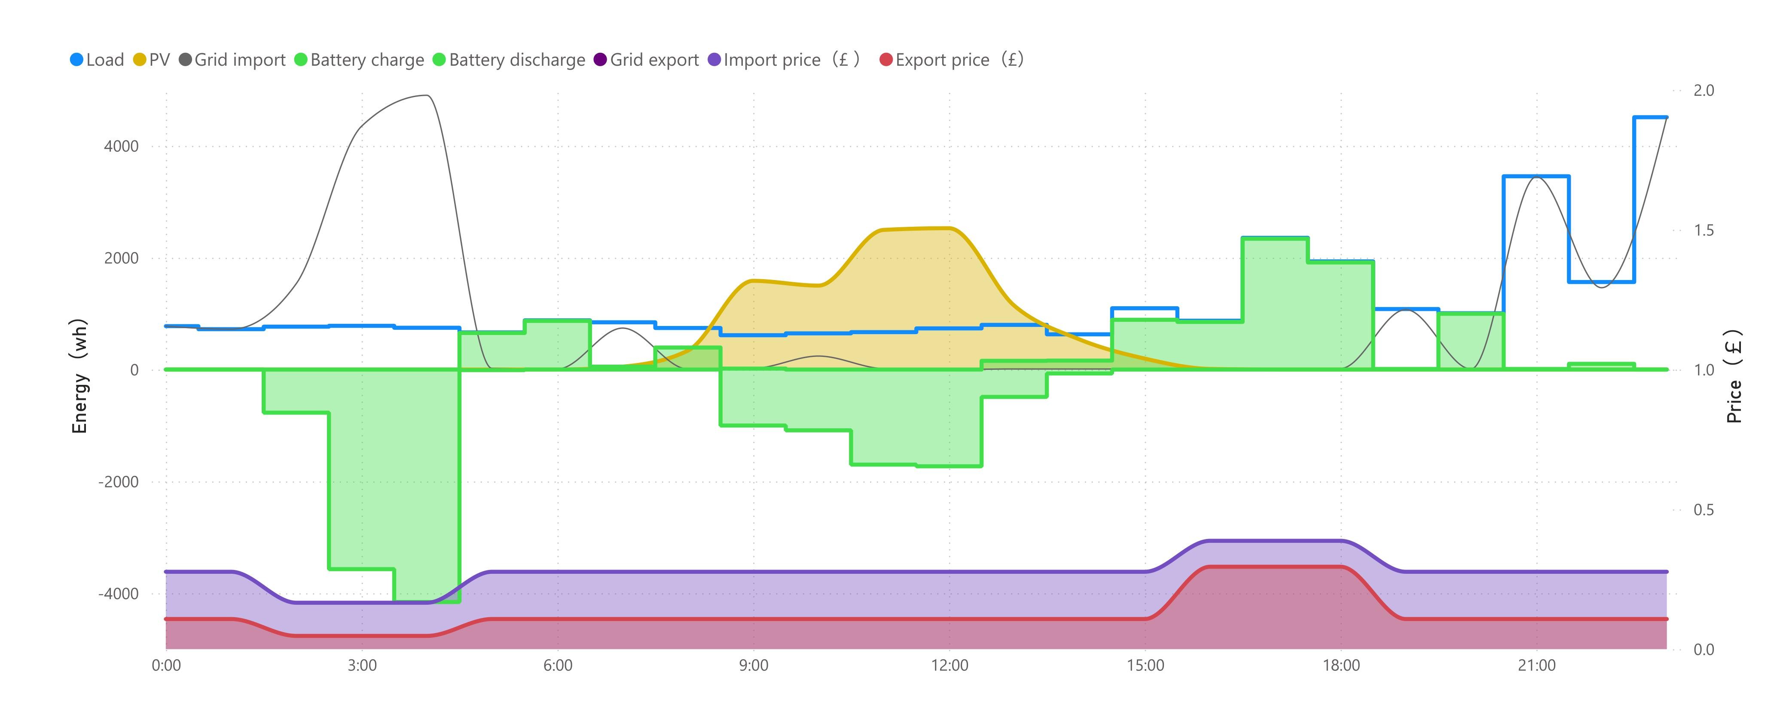Click the 3:00 time axis label

tap(362, 666)
